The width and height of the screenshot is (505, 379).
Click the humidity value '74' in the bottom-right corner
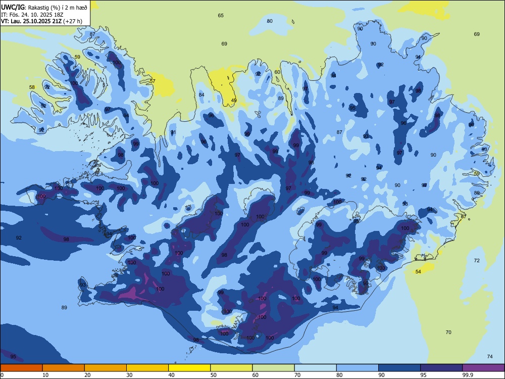point(490,356)
